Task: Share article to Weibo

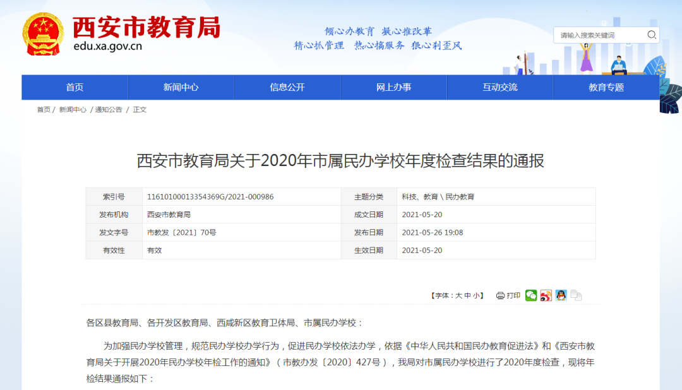Action: pyautogui.click(x=546, y=295)
